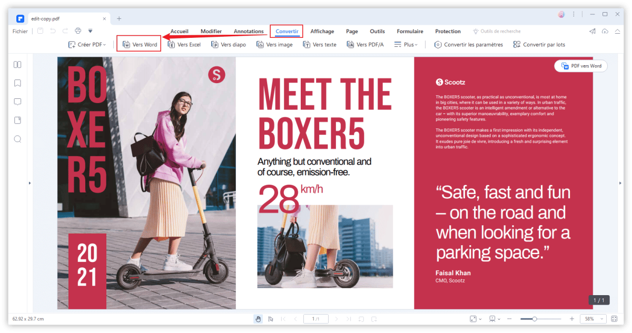
Task: Show the comments panel in sidebar
Action: [17, 102]
